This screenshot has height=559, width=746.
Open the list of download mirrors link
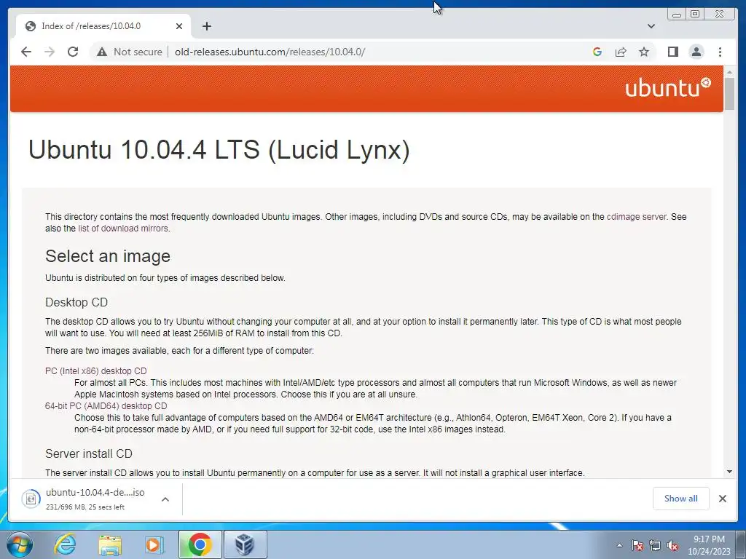(x=122, y=229)
